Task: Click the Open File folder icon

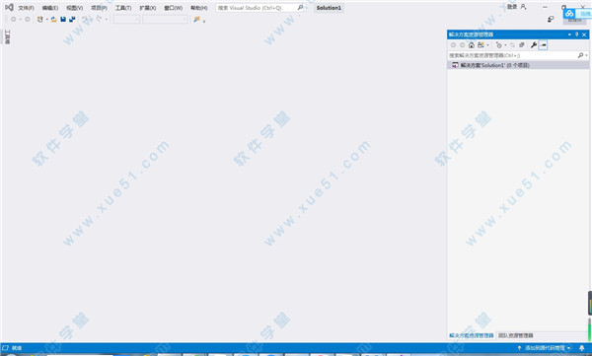Action: click(x=53, y=19)
